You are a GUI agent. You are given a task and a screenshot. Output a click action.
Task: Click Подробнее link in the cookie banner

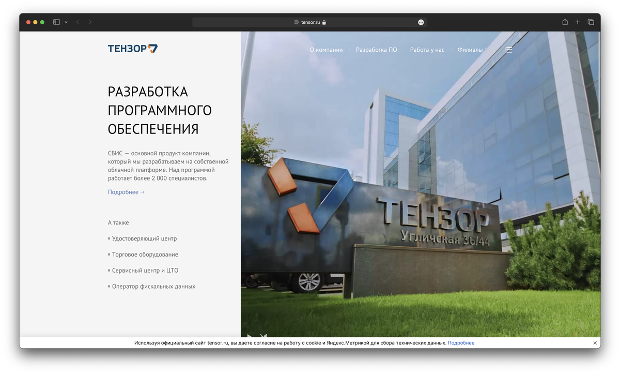pyautogui.click(x=461, y=343)
